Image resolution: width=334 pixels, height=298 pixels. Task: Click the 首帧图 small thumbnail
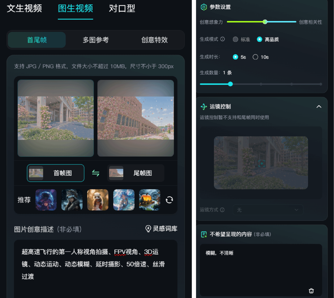[36, 173]
